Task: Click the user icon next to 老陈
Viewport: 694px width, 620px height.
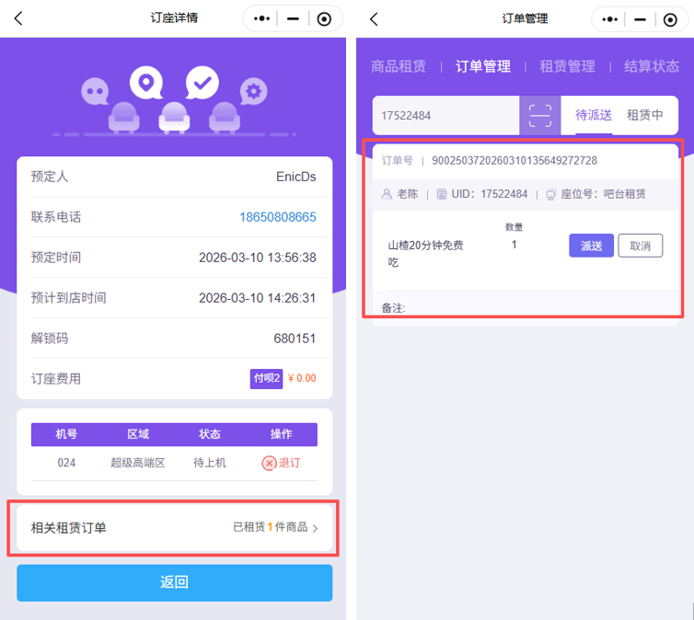Action: [x=387, y=194]
